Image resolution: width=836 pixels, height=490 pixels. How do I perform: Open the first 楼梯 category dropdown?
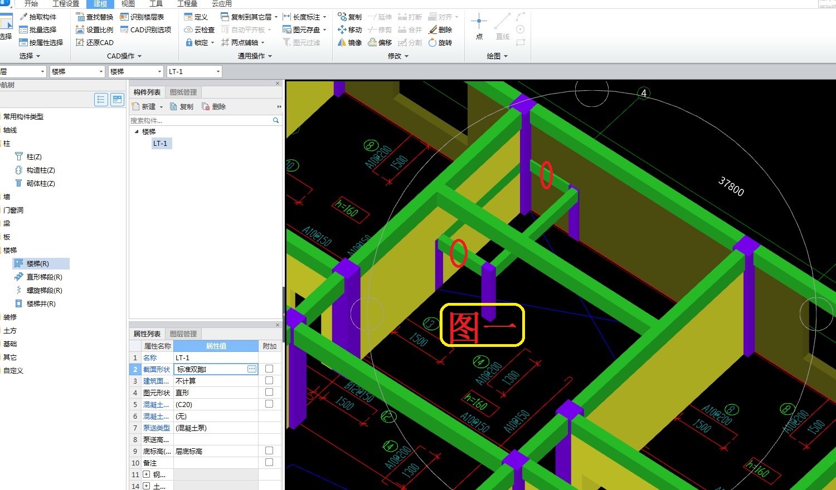101,71
